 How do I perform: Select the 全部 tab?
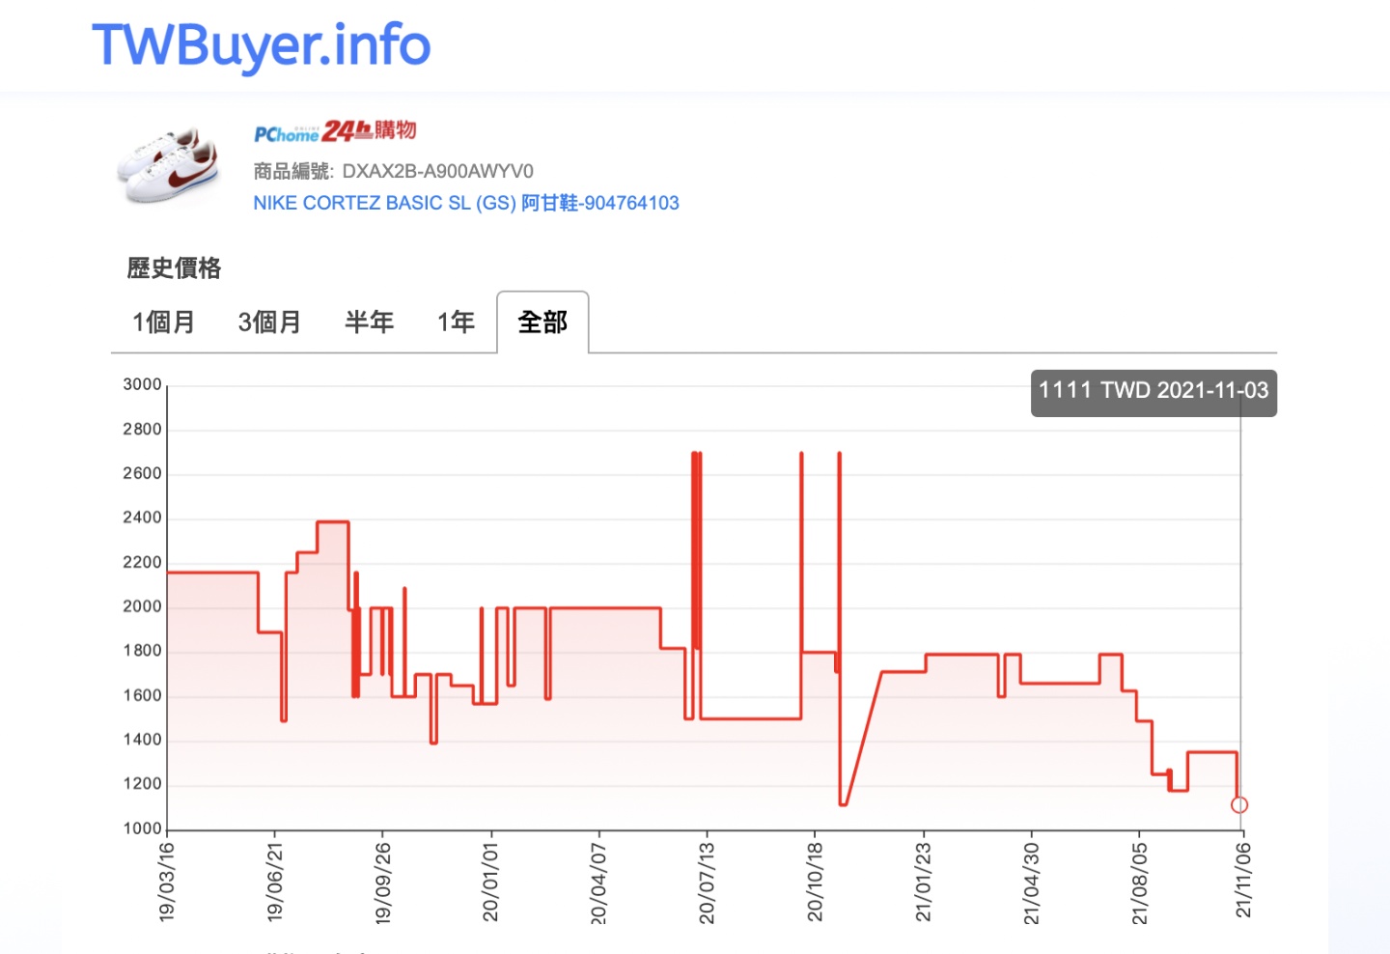tap(542, 323)
